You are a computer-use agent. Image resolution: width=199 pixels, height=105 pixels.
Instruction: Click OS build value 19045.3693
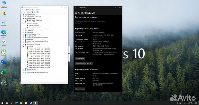pyautogui.click(x=96, y=81)
